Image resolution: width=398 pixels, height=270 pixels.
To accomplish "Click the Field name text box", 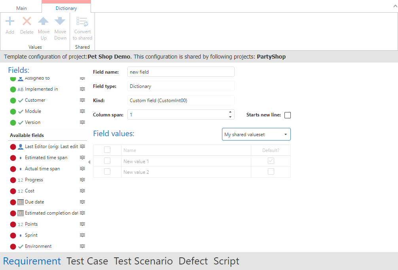I will tap(181, 72).
